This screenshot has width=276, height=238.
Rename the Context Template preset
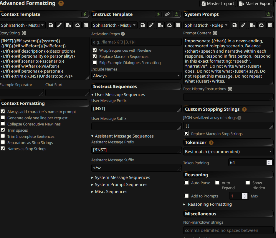coord(60,25)
